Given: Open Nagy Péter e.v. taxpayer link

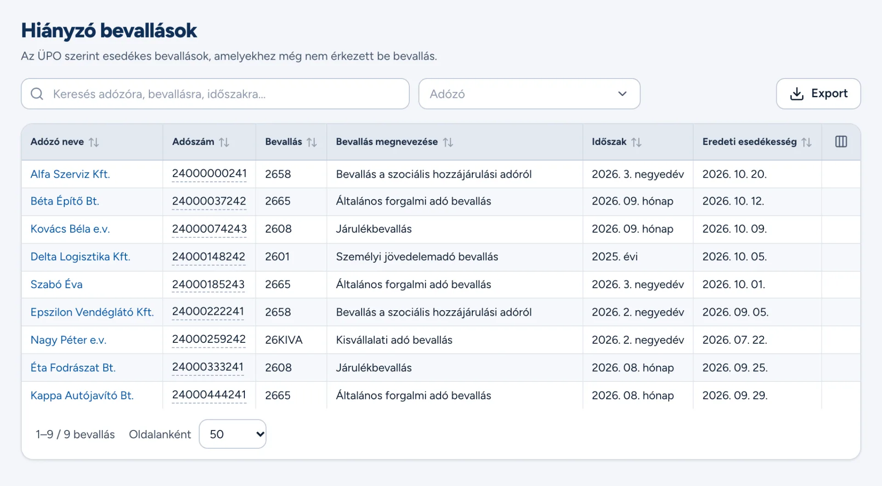Looking at the screenshot, I should click(x=68, y=340).
